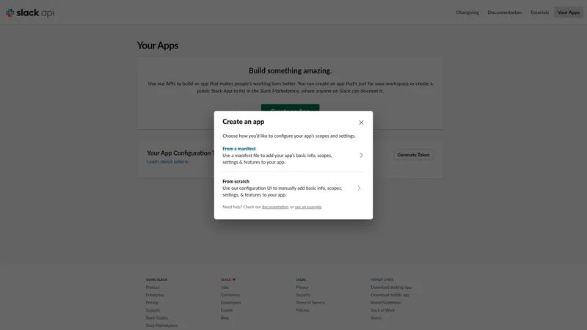587x330 pixels.
Task: Click the LEGAL footer heading
Action: point(301,279)
